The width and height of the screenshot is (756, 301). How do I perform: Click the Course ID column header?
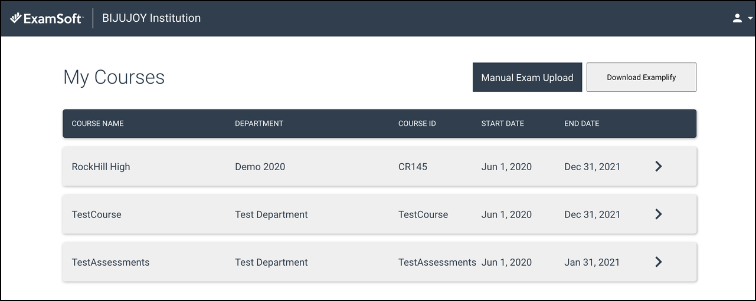[x=417, y=124]
